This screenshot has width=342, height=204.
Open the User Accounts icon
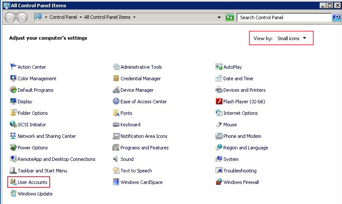[x=13, y=182]
